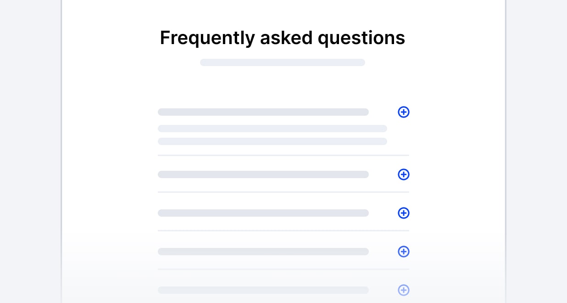Click the first answer line in the first FAQ
567x303 pixels.
272,129
